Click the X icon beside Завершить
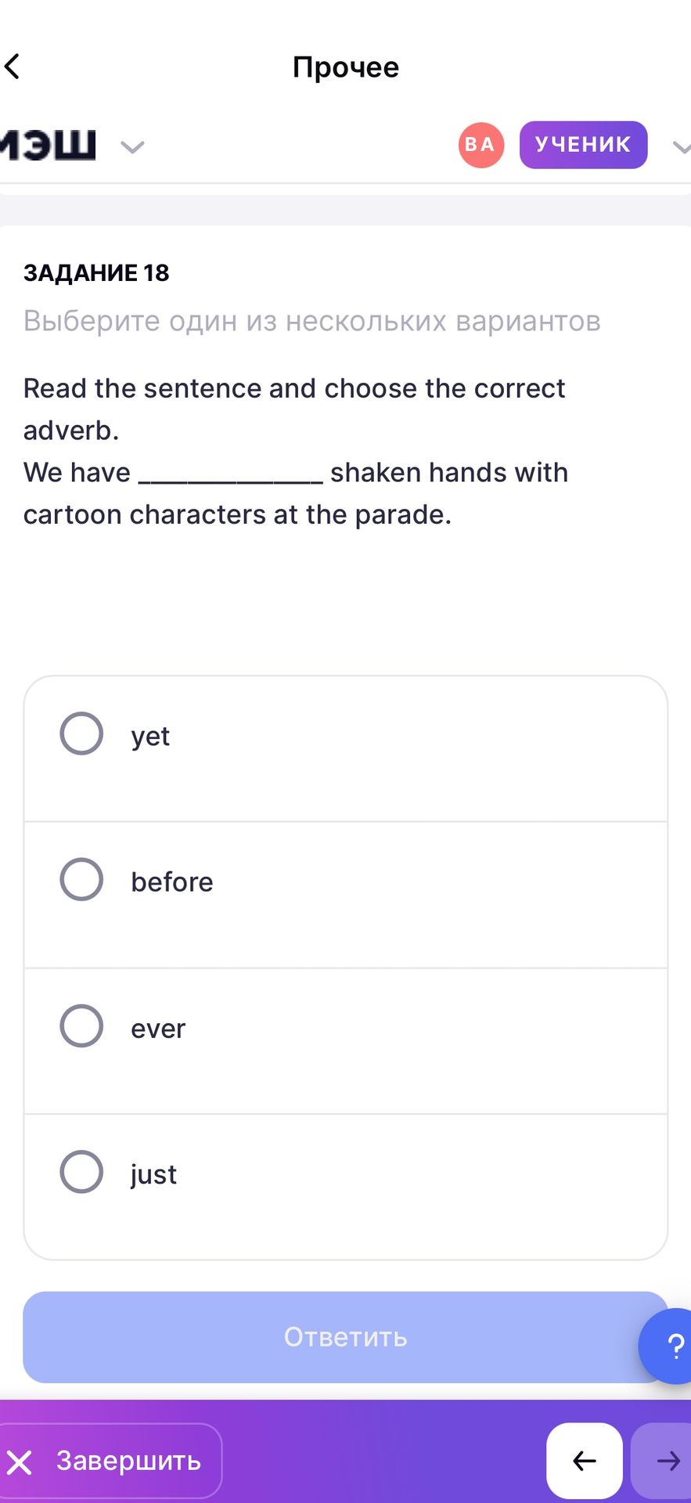This screenshot has width=691, height=1503. coord(20,1462)
